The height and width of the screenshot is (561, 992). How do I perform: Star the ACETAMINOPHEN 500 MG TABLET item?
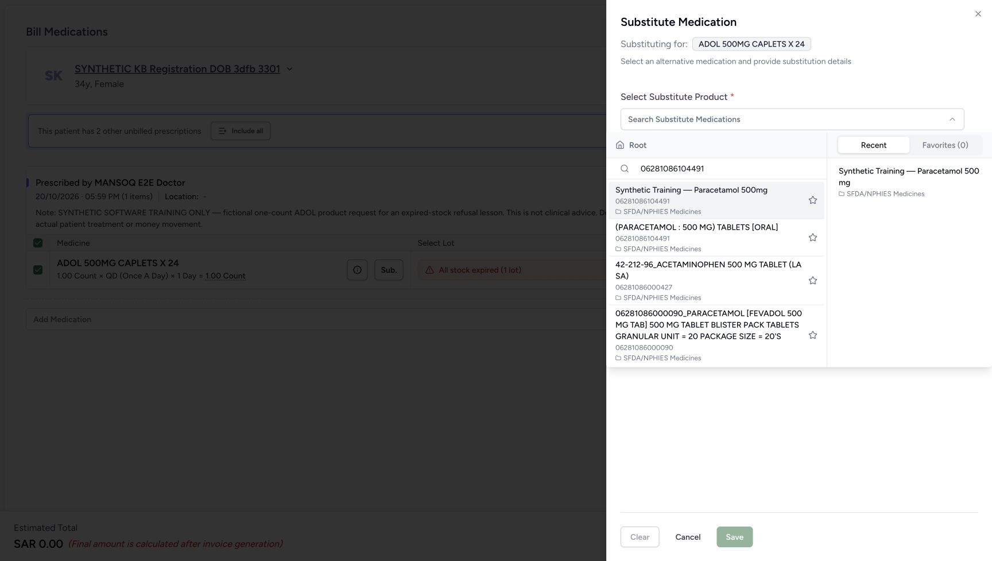pyautogui.click(x=812, y=281)
